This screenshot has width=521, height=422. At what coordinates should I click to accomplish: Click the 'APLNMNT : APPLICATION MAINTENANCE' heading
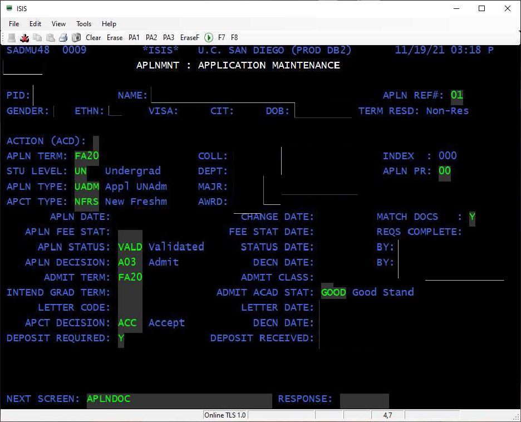[x=238, y=66]
